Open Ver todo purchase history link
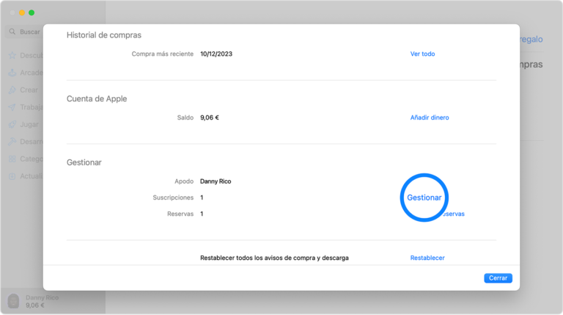The height and width of the screenshot is (315, 563). click(x=422, y=54)
